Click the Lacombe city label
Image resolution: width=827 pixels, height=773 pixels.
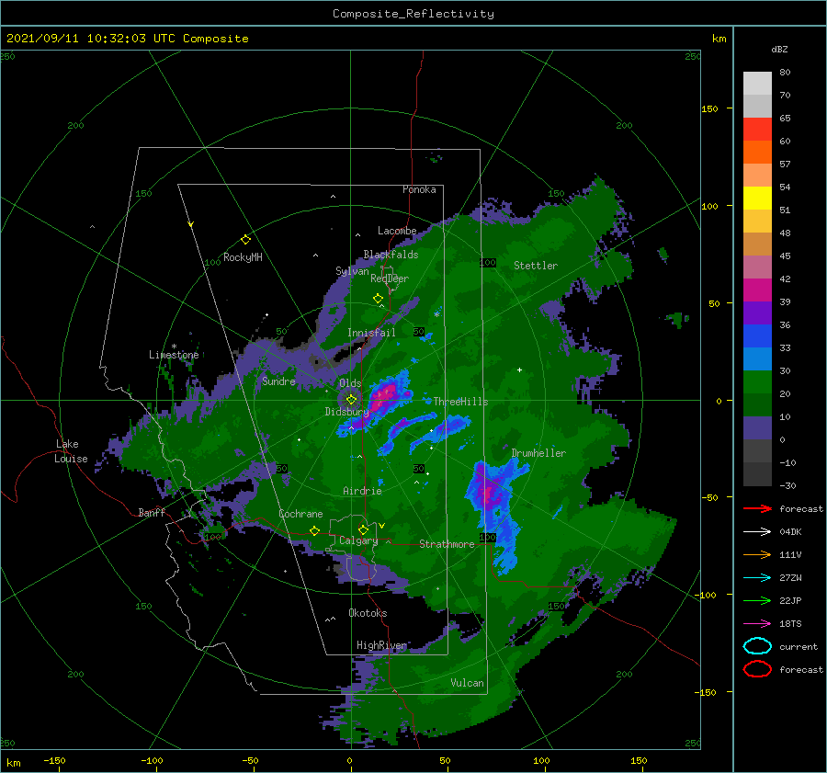[397, 231]
